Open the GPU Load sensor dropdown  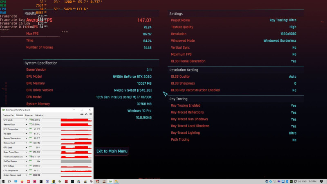tap(26, 148)
